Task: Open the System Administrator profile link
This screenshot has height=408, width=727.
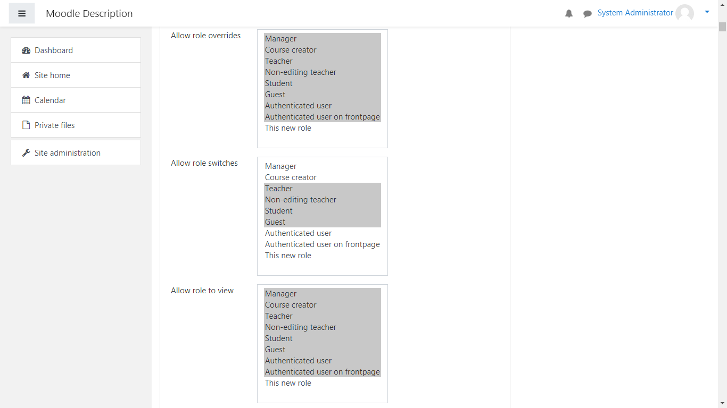Action: click(635, 13)
